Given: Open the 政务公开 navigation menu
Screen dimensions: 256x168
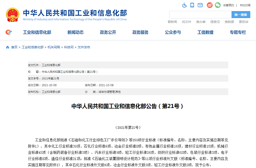Looking at the screenshot, I should click(108, 32).
